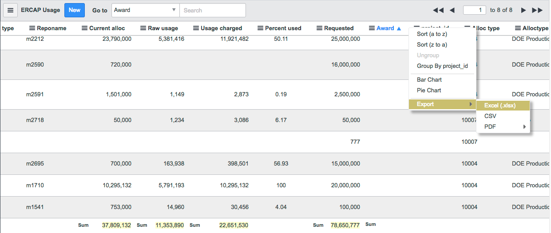Click the page number field
The height and width of the screenshot is (233, 551).
(x=474, y=10)
